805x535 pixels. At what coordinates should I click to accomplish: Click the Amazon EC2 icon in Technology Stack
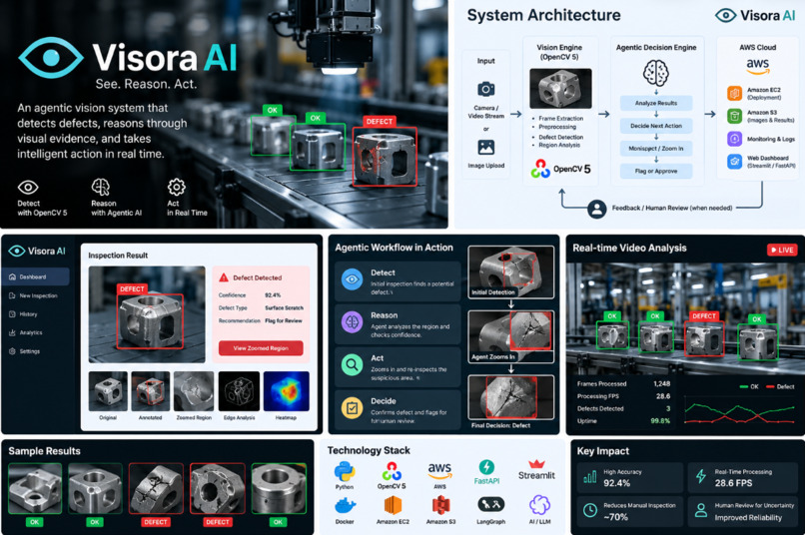(393, 505)
